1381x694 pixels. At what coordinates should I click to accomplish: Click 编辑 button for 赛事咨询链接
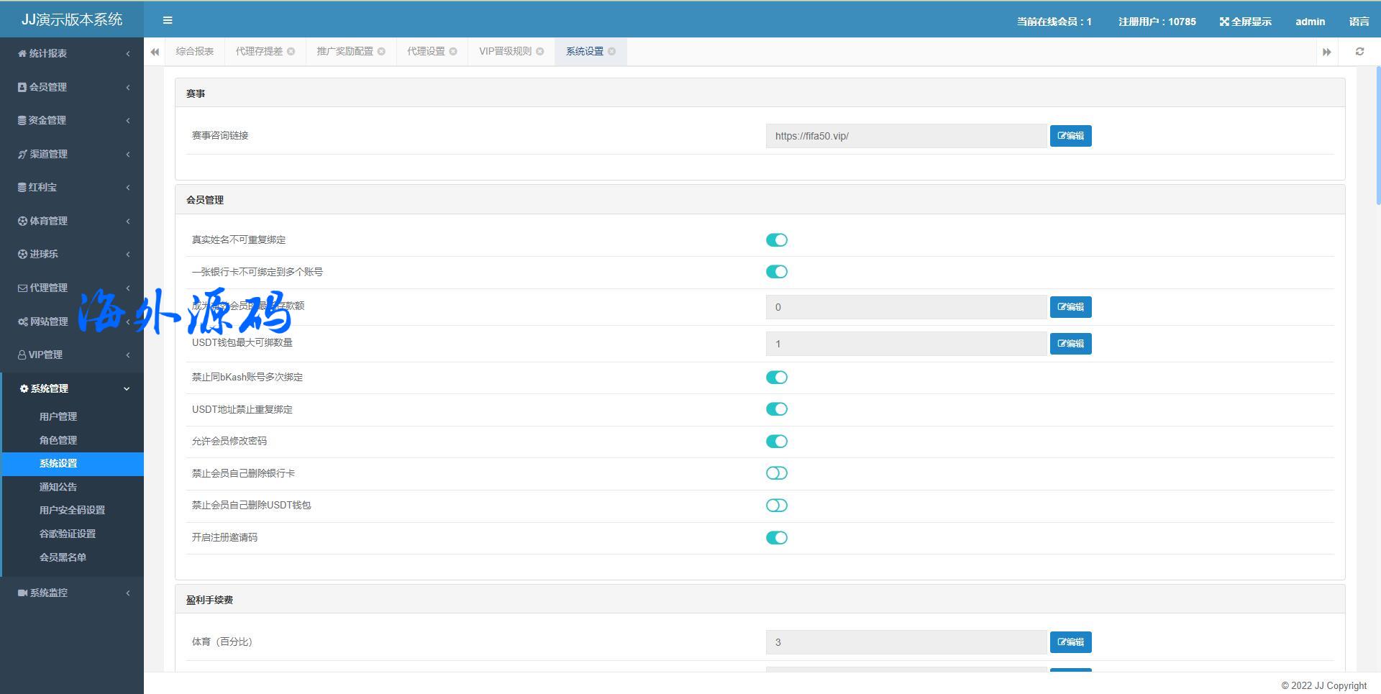(x=1070, y=136)
